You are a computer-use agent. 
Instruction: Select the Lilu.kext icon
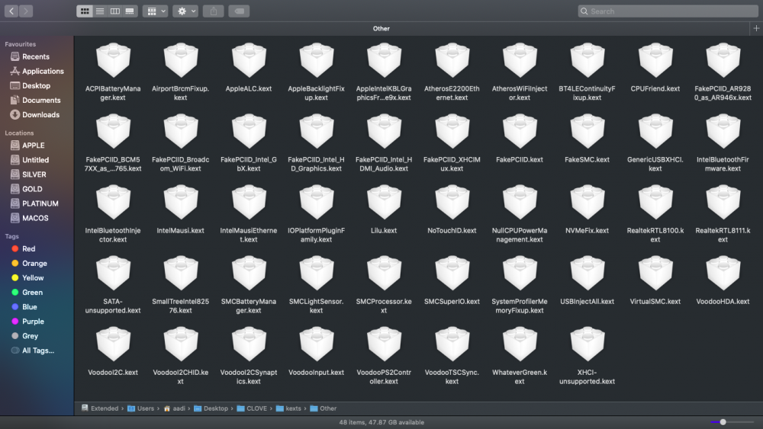[384, 202]
